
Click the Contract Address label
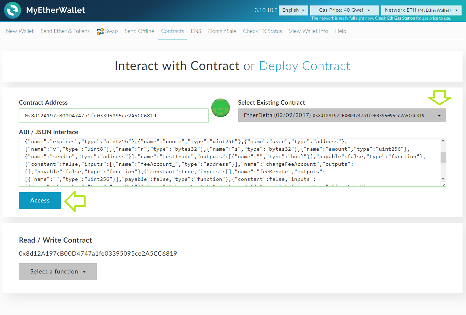43,103
